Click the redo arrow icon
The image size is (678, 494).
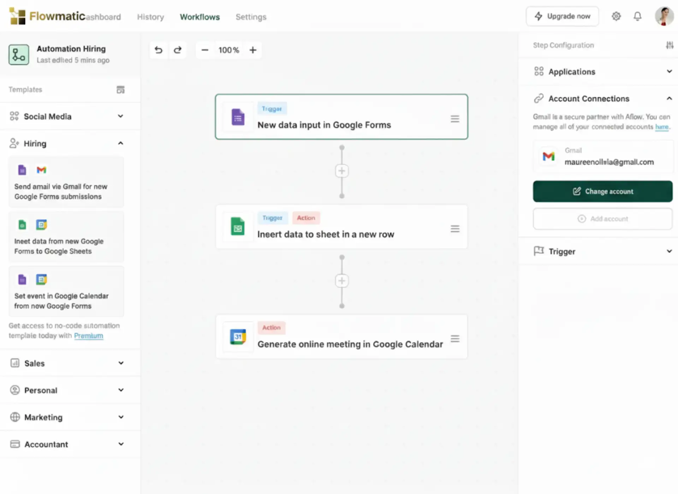[x=178, y=50]
